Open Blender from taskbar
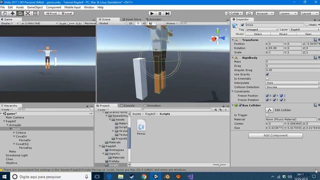 coord(167,176)
